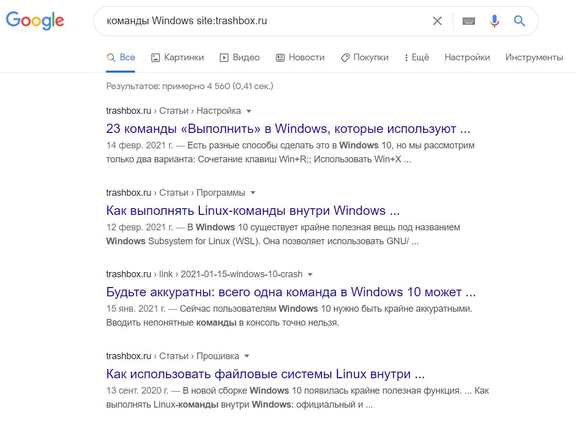Open the on-screen keyboard icon

point(468,21)
